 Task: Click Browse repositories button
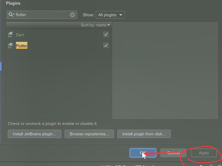(x=89, y=134)
